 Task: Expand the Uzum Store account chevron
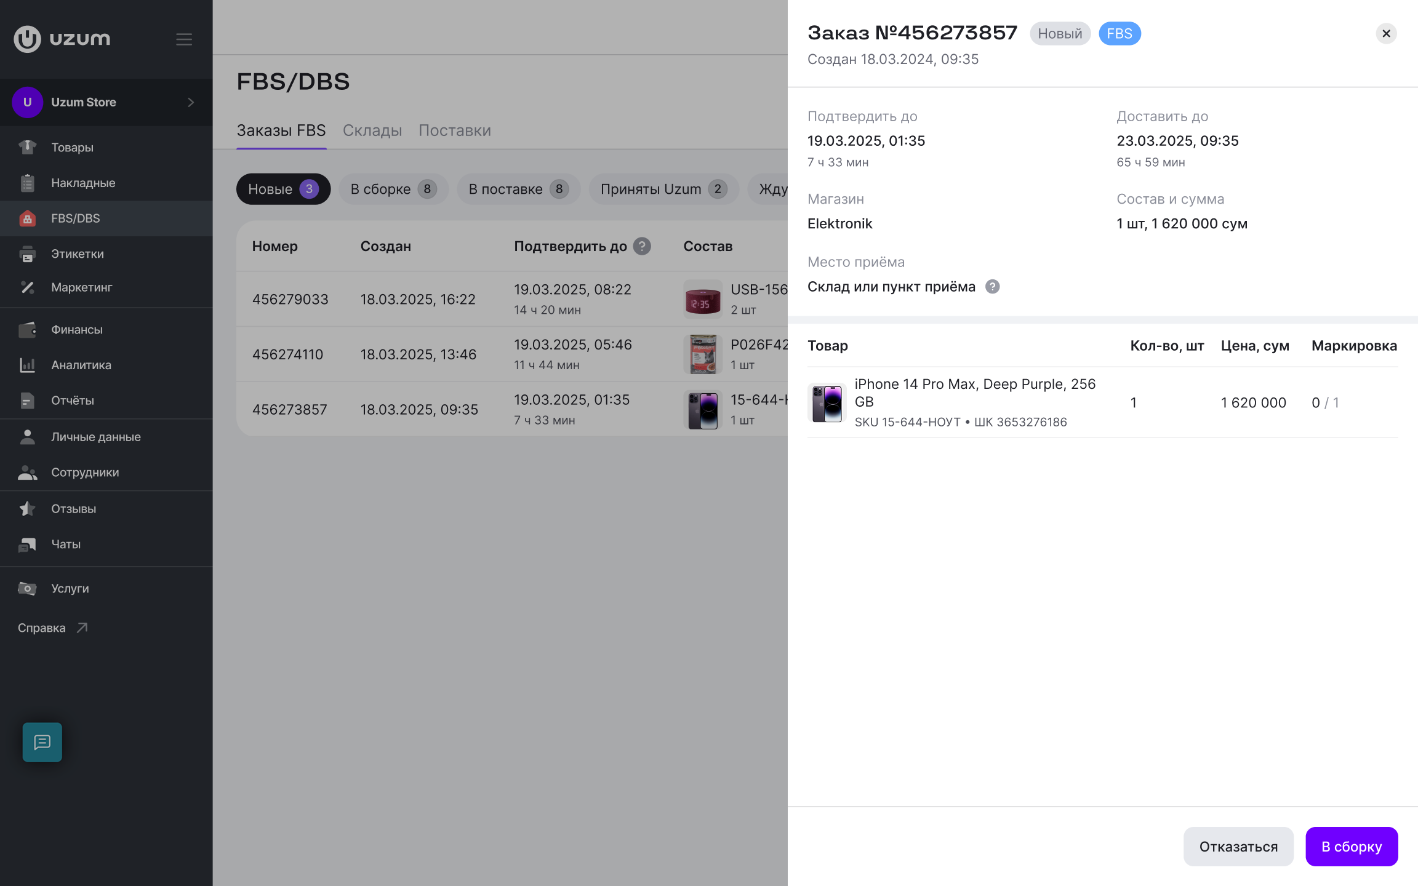[191, 102]
